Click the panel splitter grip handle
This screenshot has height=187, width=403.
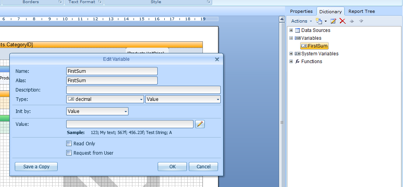click(x=282, y=123)
